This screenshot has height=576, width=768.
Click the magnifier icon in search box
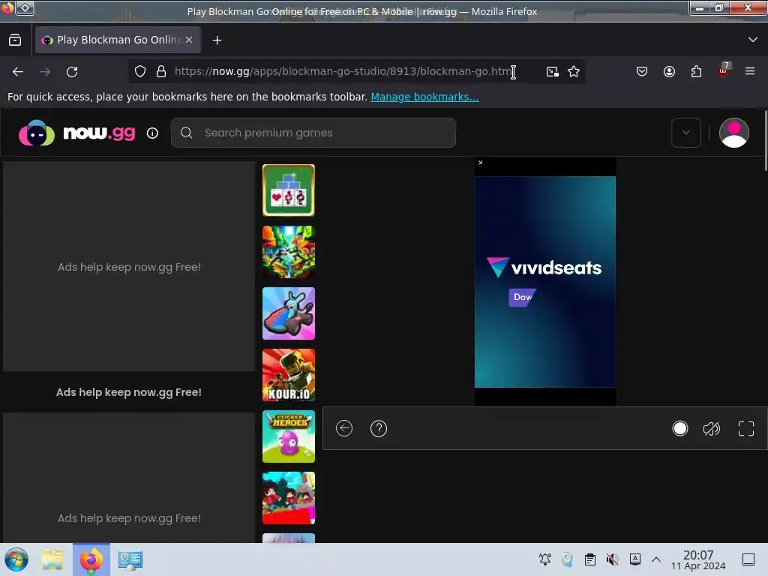[186, 133]
